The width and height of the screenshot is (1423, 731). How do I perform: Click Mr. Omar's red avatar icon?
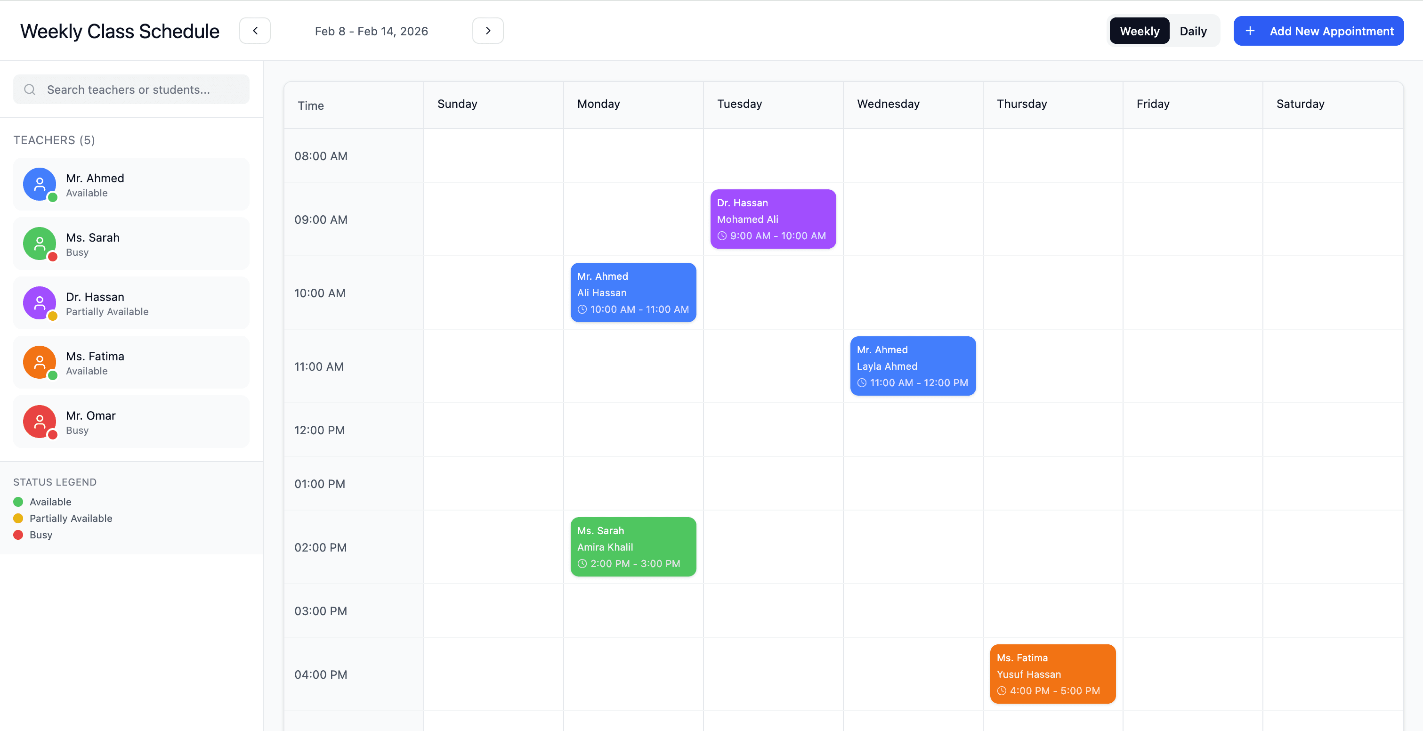click(x=39, y=422)
